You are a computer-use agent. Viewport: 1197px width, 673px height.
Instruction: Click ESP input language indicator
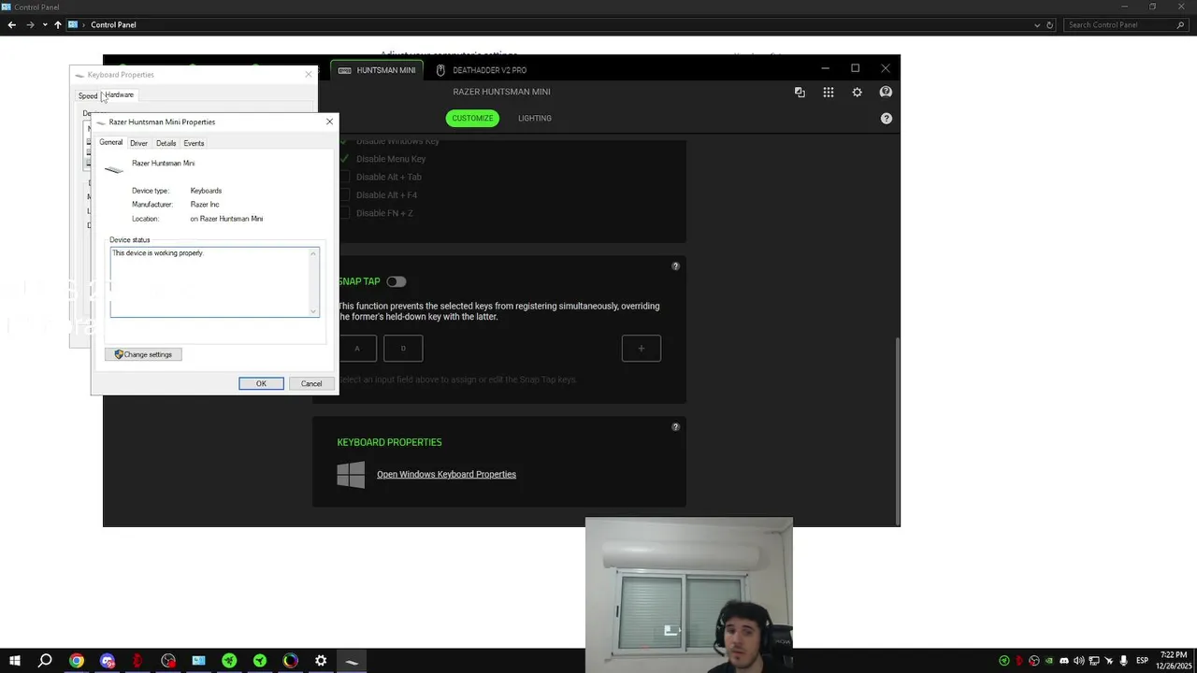point(1142,661)
